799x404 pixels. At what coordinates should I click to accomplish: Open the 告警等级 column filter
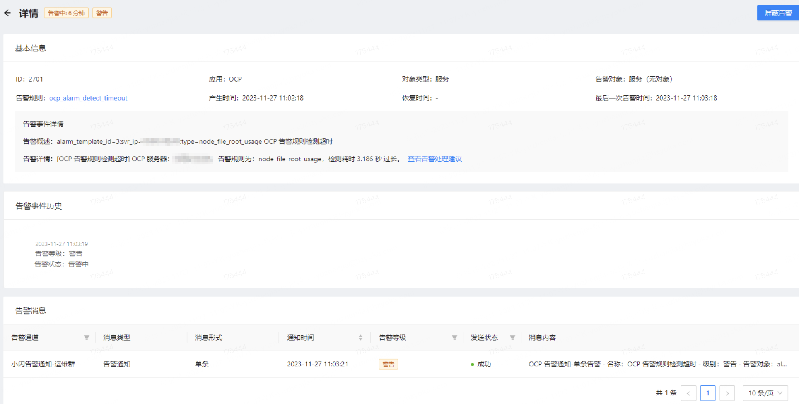(454, 337)
